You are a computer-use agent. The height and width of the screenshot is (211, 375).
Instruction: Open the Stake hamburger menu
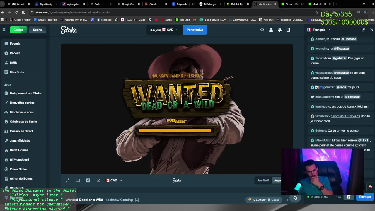4,30
